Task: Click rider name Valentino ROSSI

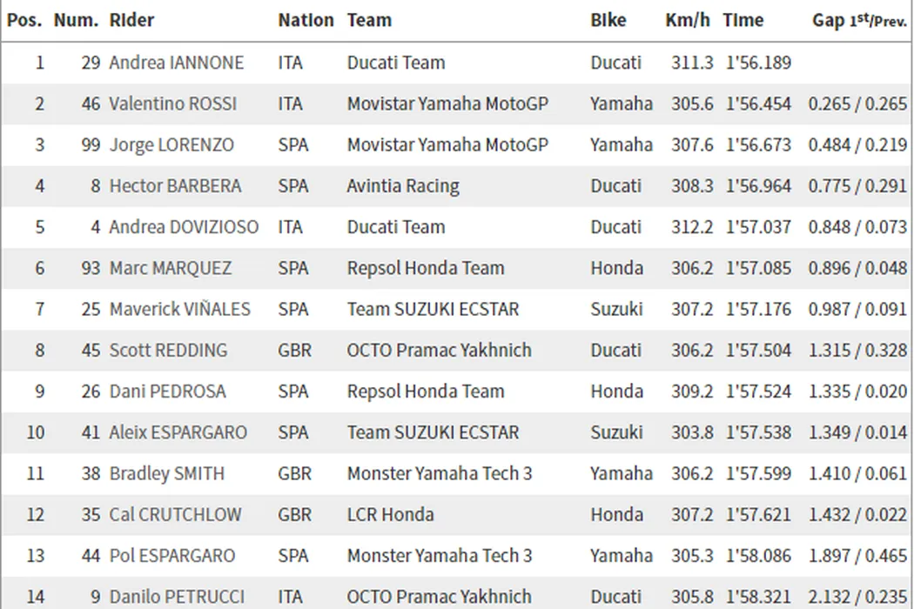Action: coord(171,104)
